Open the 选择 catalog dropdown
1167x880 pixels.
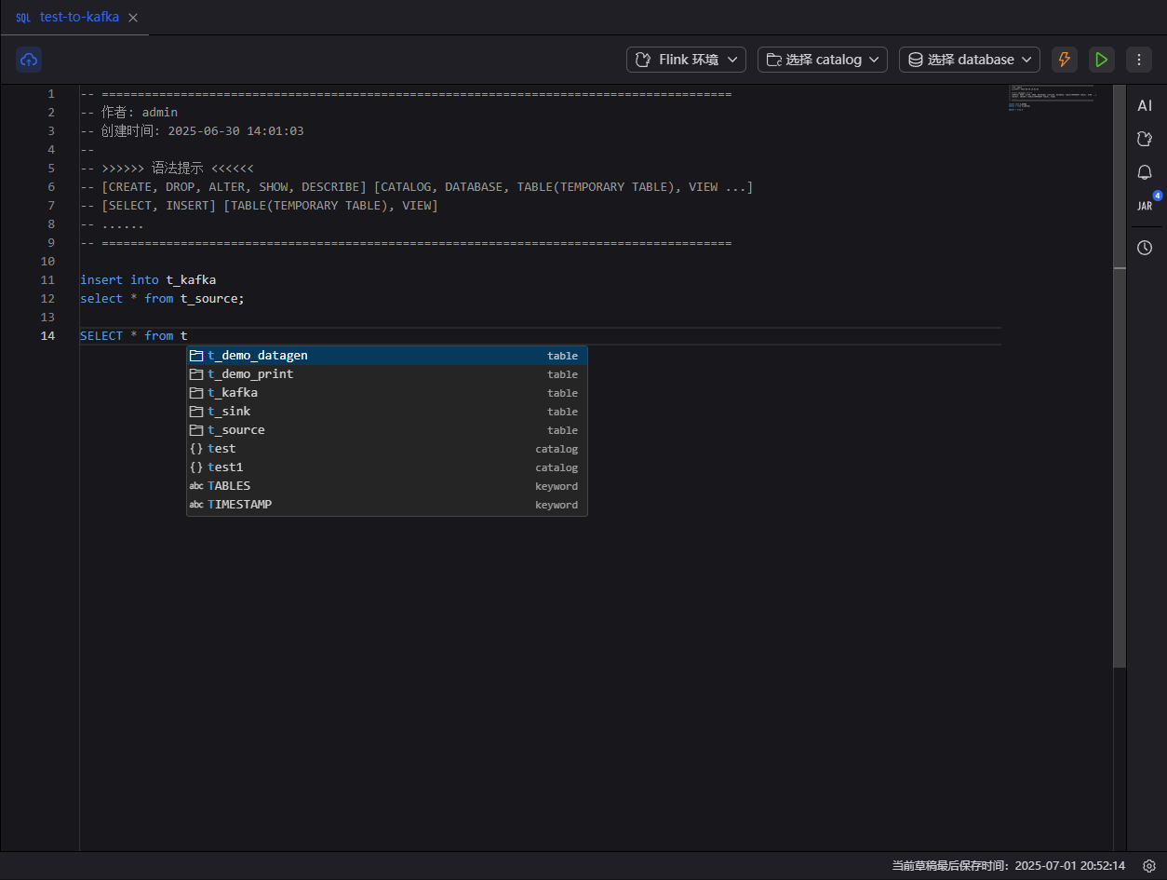(x=823, y=60)
